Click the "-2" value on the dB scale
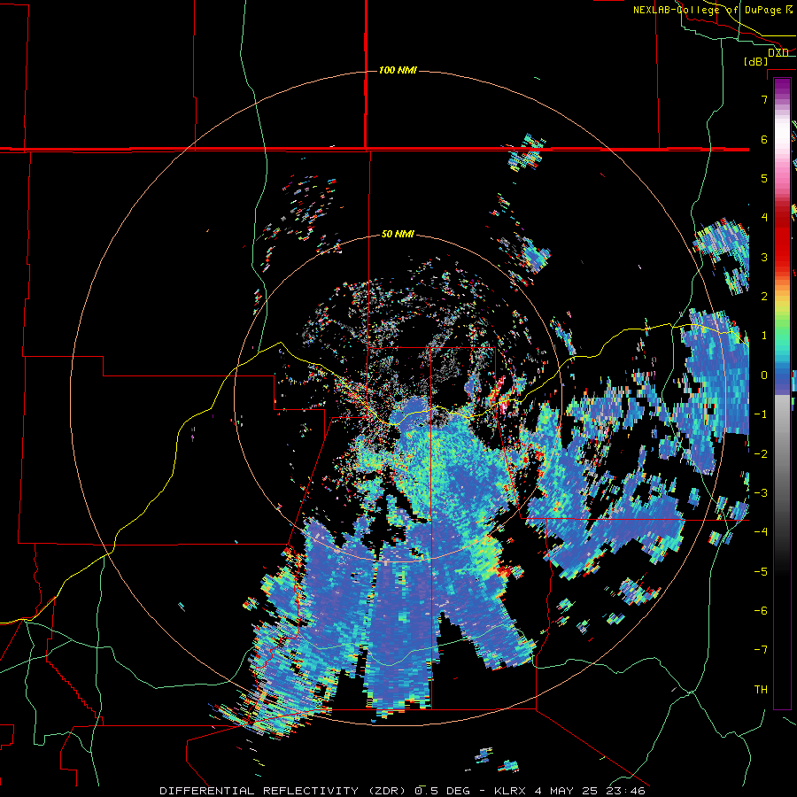Image resolution: width=797 pixels, height=797 pixels. click(761, 454)
